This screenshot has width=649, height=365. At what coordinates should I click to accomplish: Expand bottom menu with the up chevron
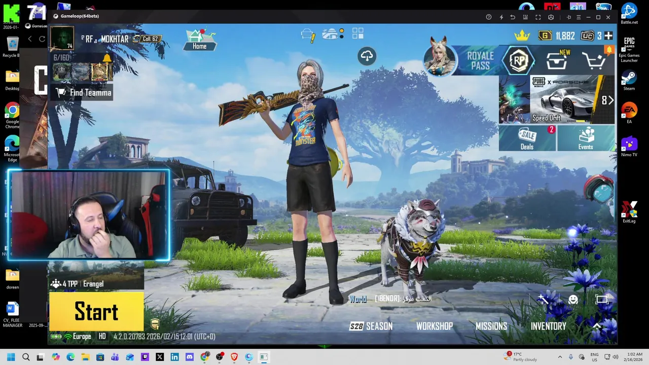pos(597,326)
